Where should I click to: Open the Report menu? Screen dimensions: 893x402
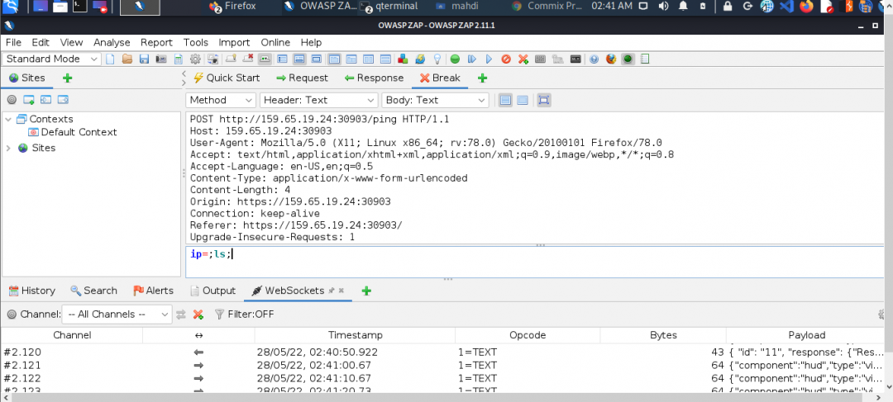click(x=156, y=42)
